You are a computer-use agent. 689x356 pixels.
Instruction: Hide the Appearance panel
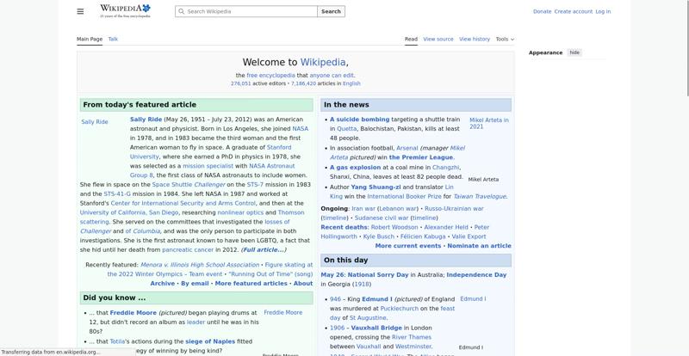click(x=574, y=52)
